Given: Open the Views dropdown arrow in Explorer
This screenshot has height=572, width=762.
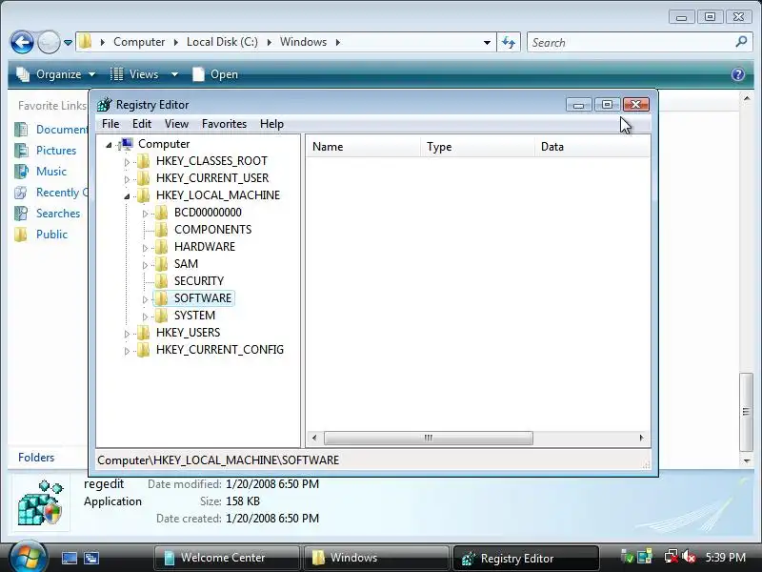Looking at the screenshot, I should point(174,74).
